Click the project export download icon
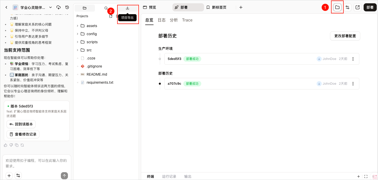 coord(128,8)
